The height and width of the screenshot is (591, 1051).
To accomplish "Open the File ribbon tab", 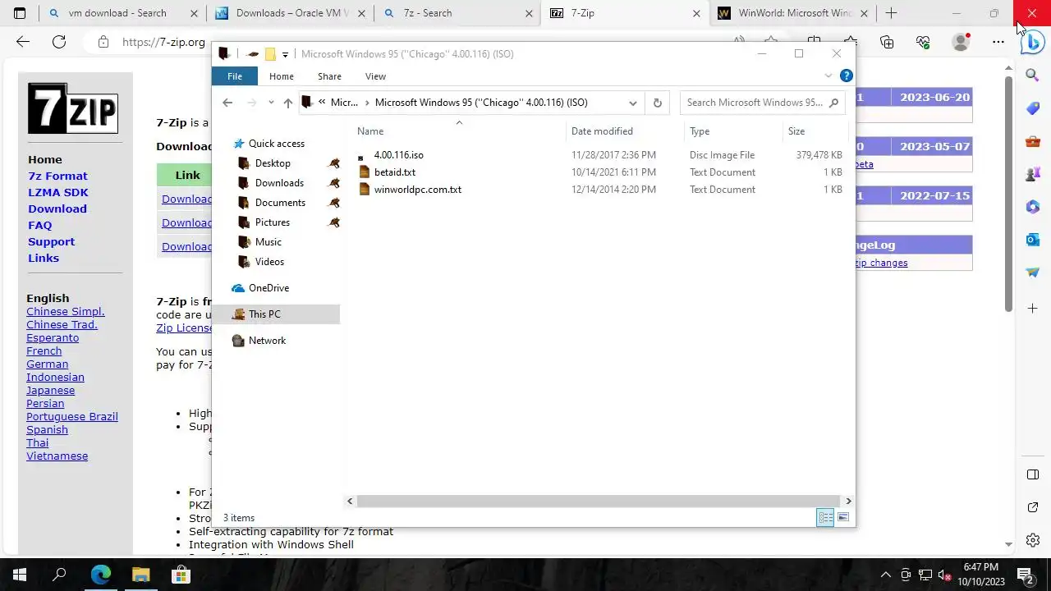I will click(235, 76).
